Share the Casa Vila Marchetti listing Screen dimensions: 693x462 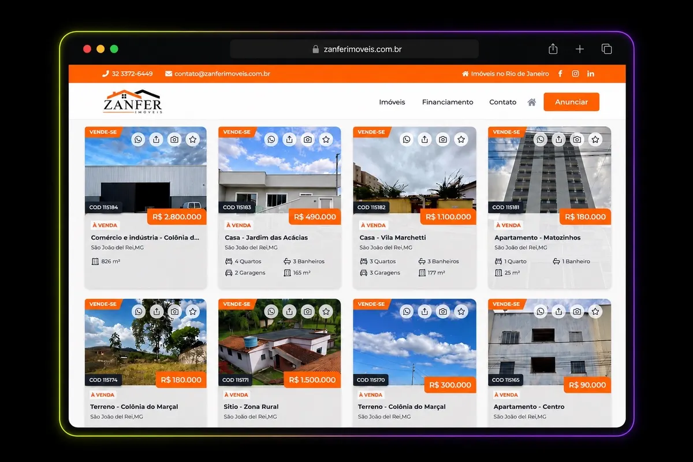coord(424,139)
